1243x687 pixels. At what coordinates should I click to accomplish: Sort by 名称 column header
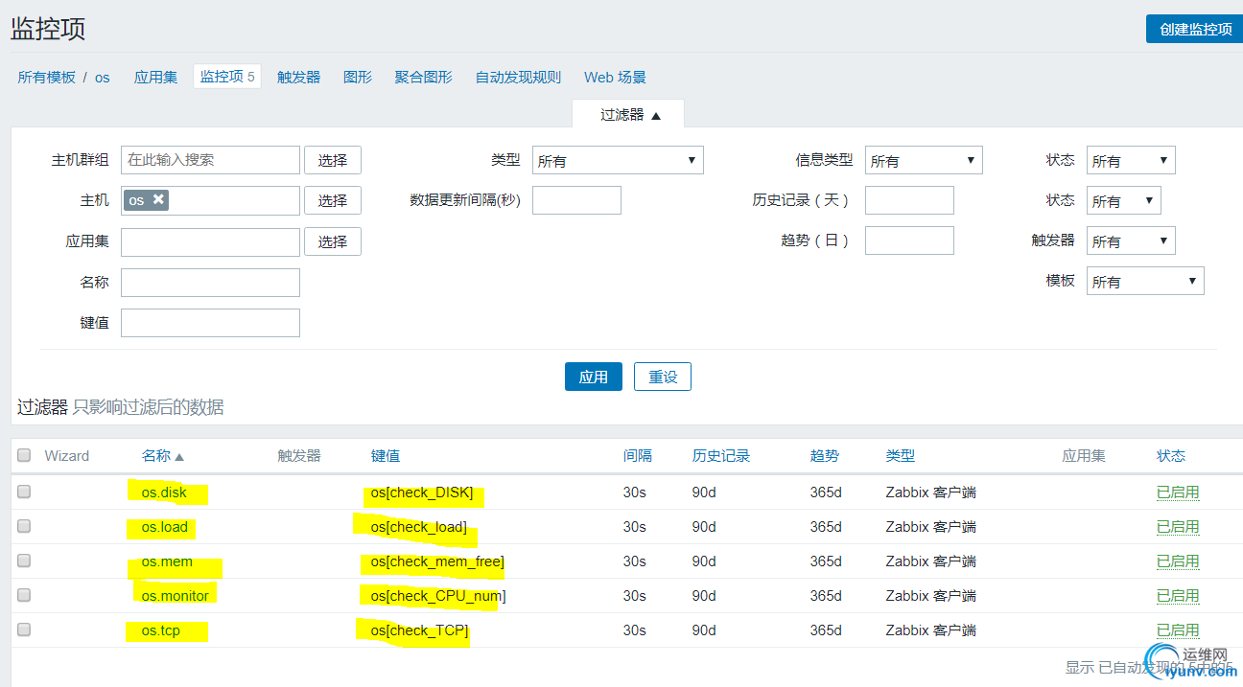(x=163, y=456)
